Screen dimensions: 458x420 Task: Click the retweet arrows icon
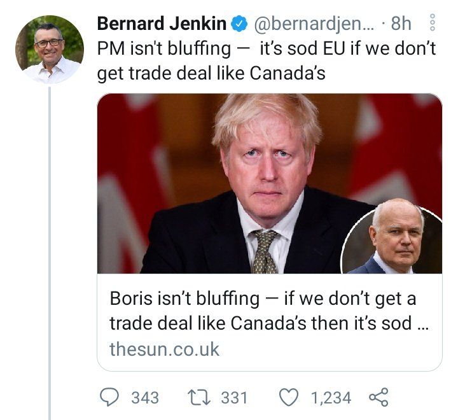pos(199,398)
